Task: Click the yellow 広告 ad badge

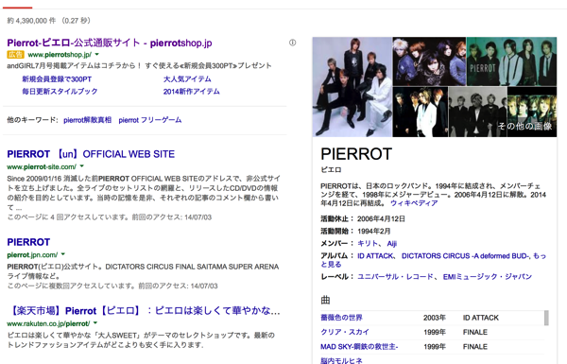Action: click(x=15, y=55)
